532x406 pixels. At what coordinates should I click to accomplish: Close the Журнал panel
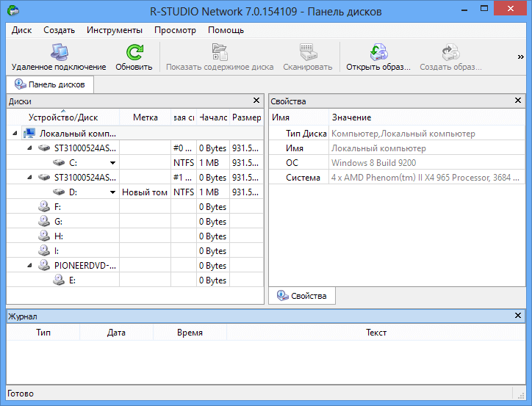518,316
